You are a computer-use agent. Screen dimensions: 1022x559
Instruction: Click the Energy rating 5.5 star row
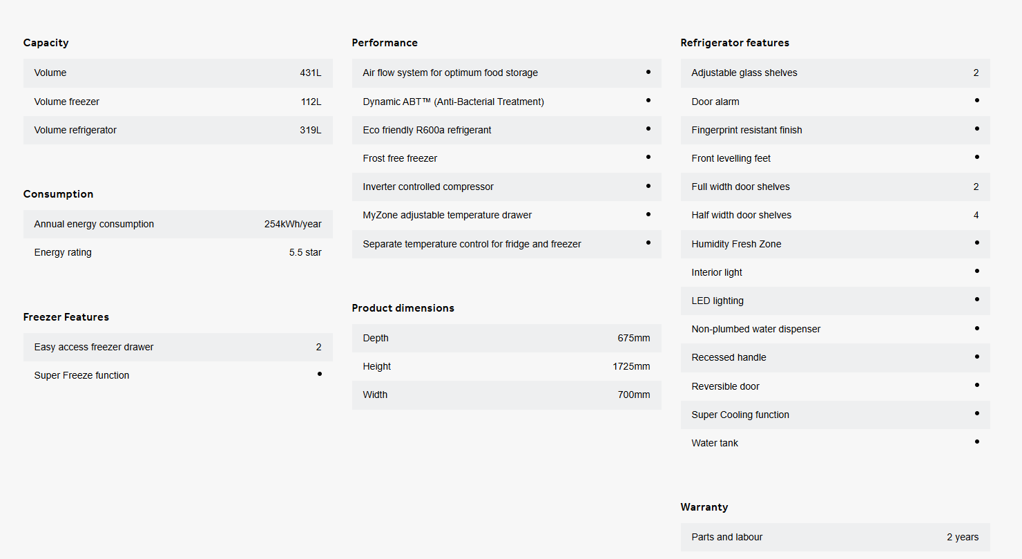[x=177, y=252]
